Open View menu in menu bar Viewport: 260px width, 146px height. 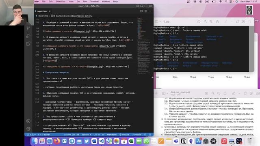(71, 2)
